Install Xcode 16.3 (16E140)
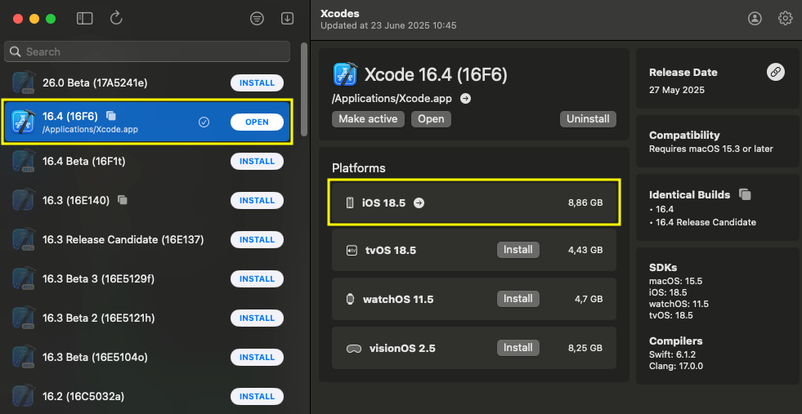The image size is (802, 414). [257, 200]
